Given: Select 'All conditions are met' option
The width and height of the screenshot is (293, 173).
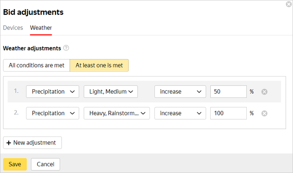Looking at the screenshot, I should [37, 65].
